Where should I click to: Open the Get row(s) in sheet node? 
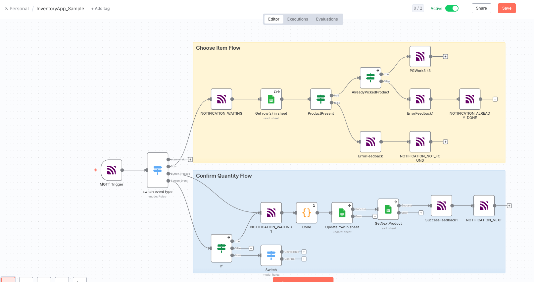(271, 99)
